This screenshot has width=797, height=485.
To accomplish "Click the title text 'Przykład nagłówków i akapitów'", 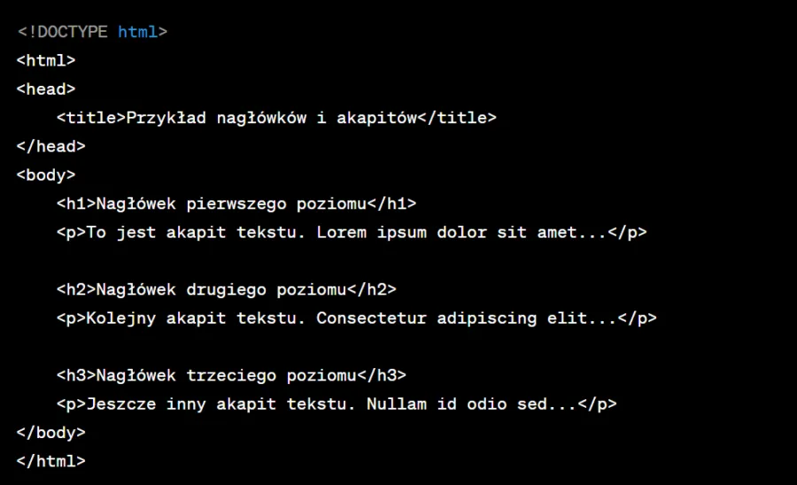I will click(271, 118).
